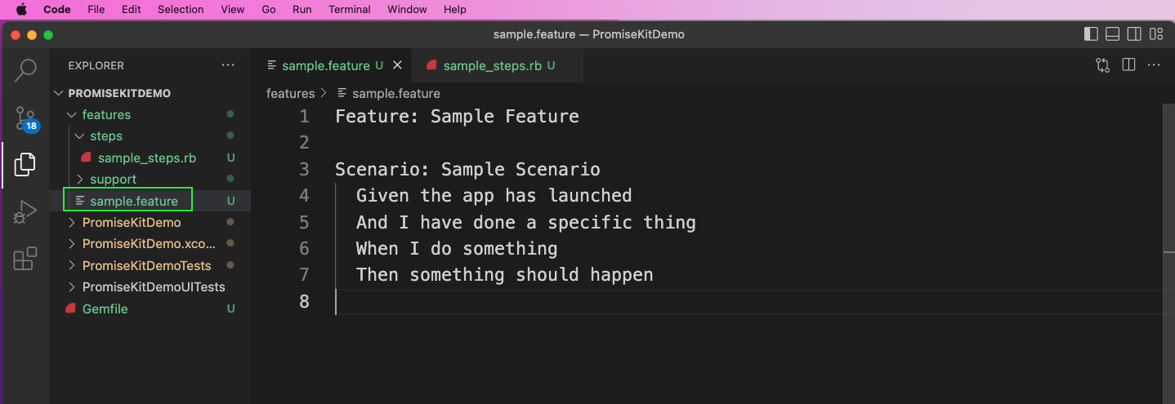This screenshot has height=404, width=1175.
Task: Click 'And I have done a specific thing'
Action: (x=525, y=222)
